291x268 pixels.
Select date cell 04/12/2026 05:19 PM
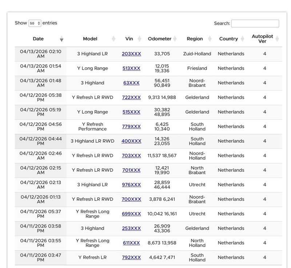pyautogui.click(x=41, y=112)
